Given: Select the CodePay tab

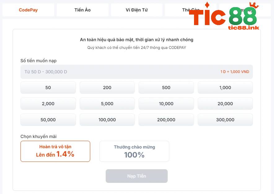Looking at the screenshot, I should tap(28, 10).
